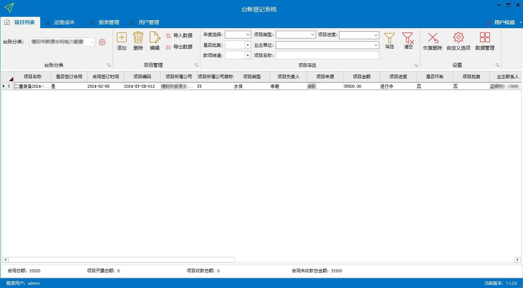Open 自定义选项 gear icon
Screen dimensions: 523x288
click(458, 37)
